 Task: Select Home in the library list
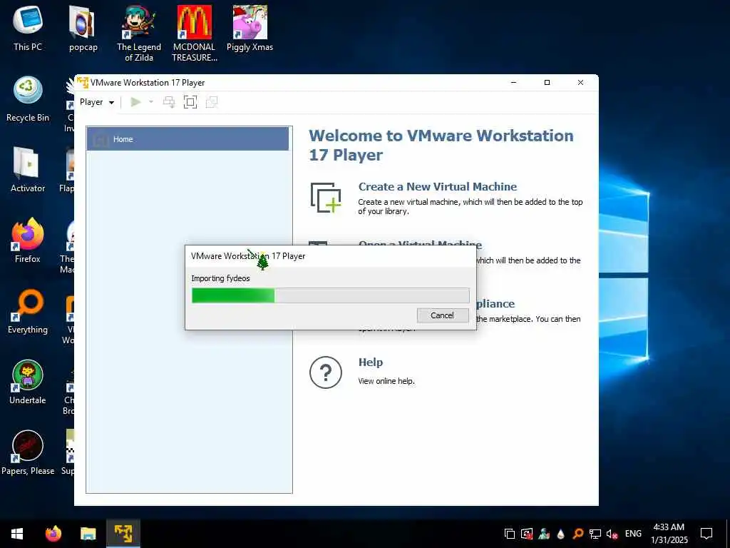coord(187,139)
